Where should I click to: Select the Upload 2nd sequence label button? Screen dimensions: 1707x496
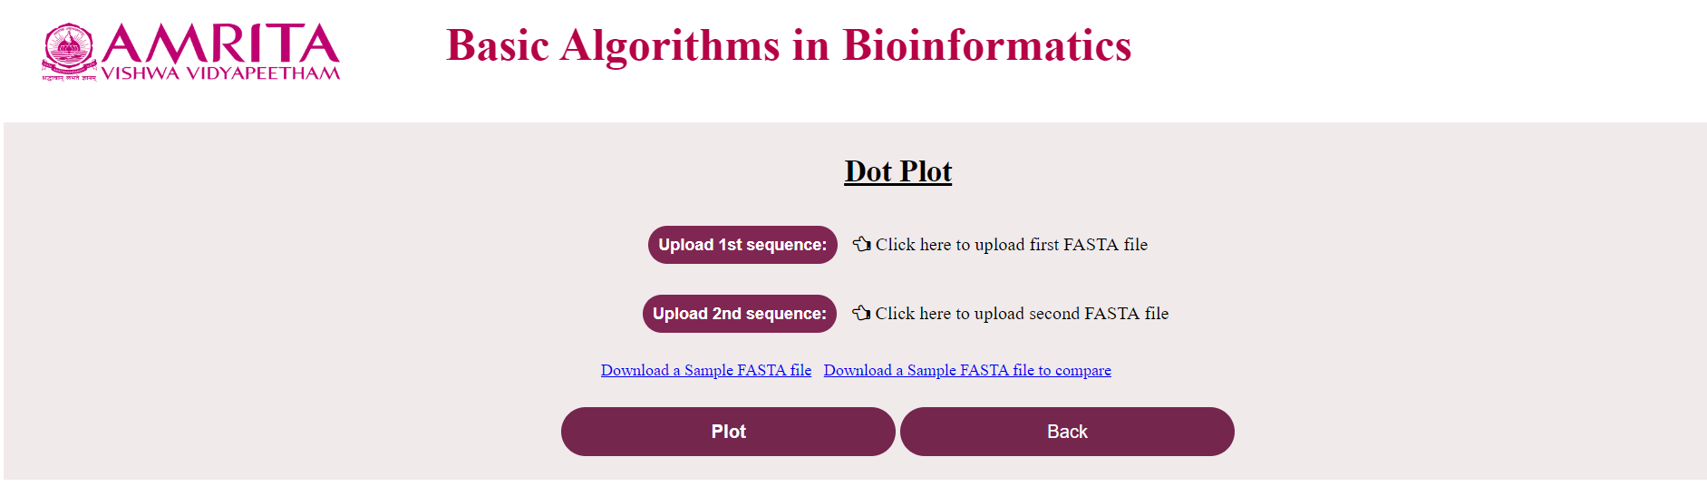(740, 314)
